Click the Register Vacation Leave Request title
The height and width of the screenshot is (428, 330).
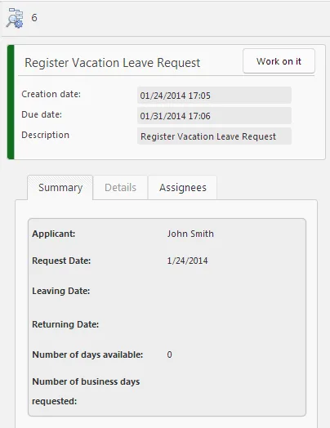pyautogui.click(x=113, y=63)
